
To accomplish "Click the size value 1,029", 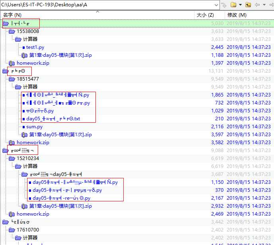I will [x=217, y=111].
